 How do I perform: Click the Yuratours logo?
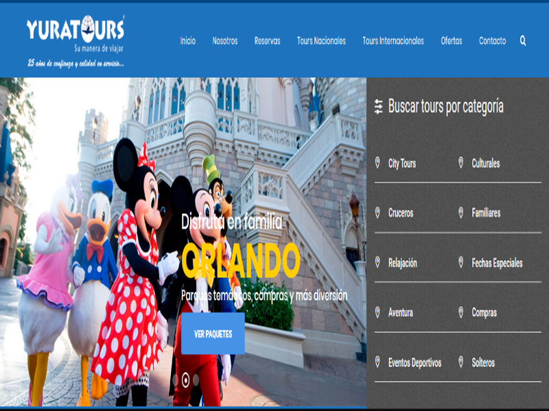point(75,41)
